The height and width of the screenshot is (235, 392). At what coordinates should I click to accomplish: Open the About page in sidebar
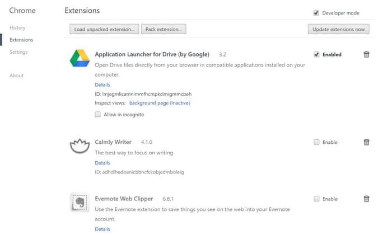pyautogui.click(x=16, y=76)
